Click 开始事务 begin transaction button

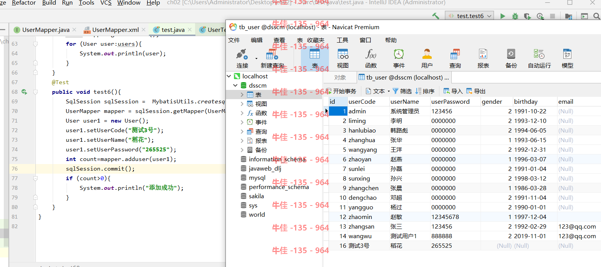point(341,91)
